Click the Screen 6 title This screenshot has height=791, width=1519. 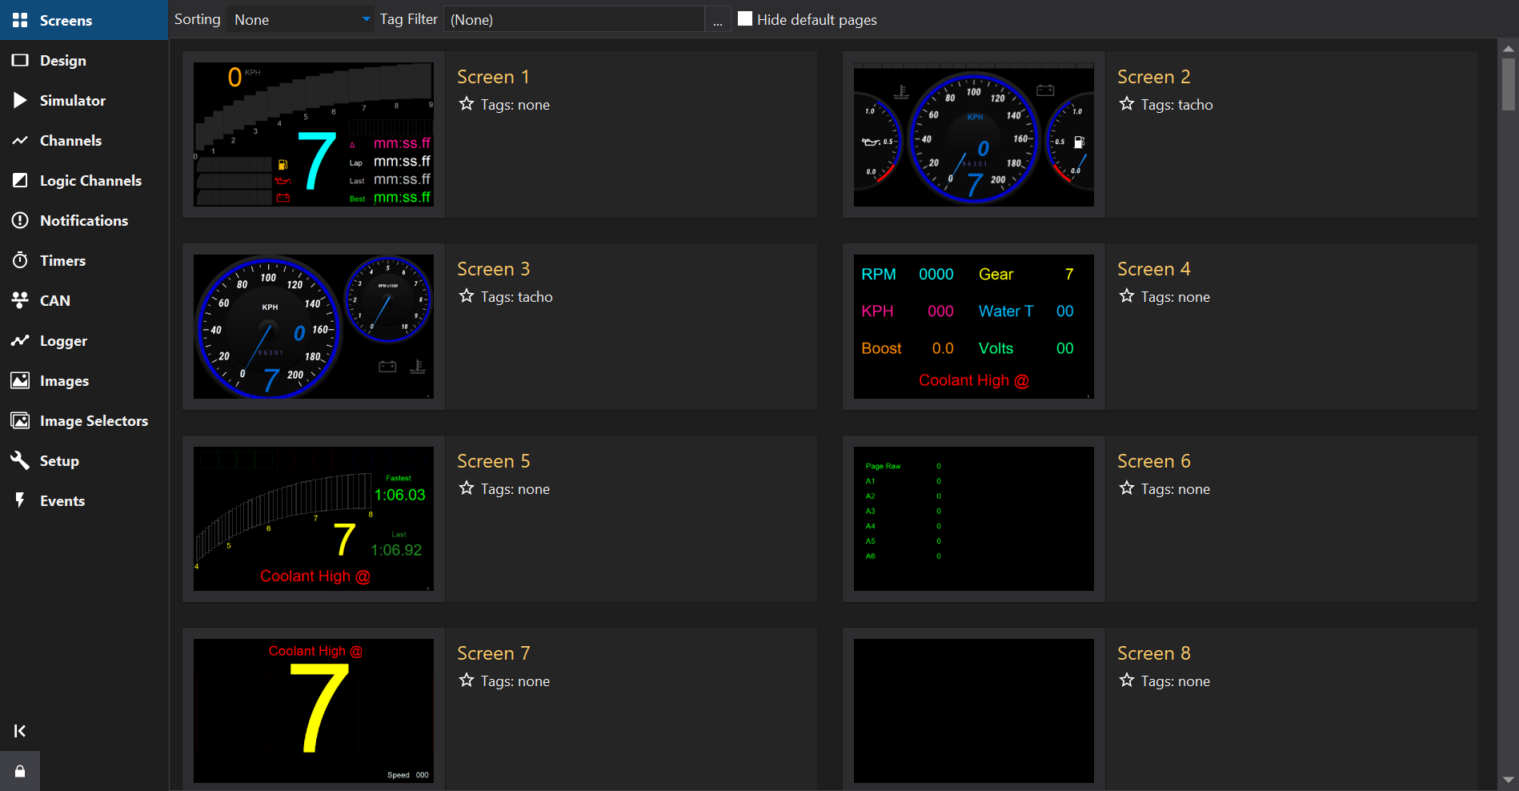(x=1153, y=461)
